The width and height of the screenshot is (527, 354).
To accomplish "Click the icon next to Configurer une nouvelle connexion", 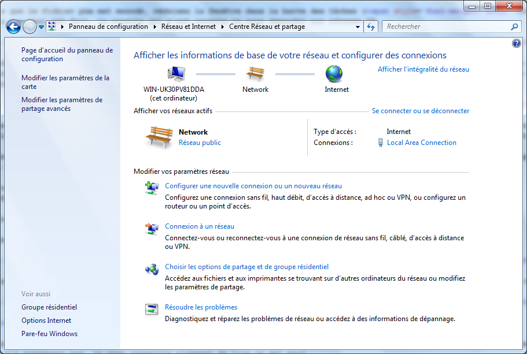I will pyautogui.click(x=152, y=188).
